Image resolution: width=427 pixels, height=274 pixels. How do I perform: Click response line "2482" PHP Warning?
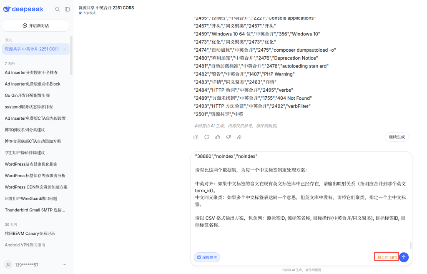pos(244,74)
